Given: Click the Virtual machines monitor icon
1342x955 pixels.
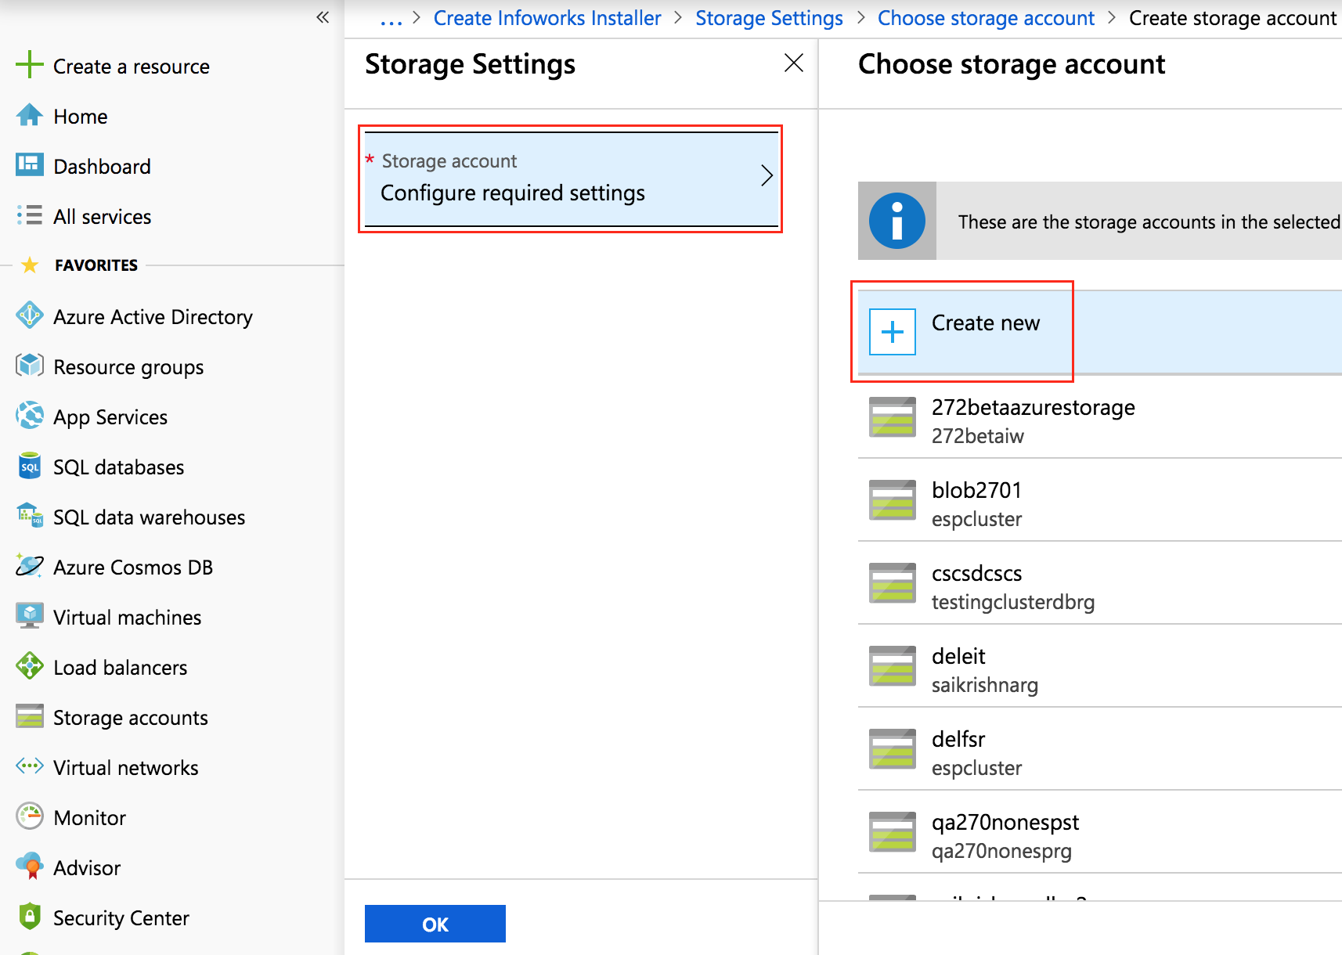Looking at the screenshot, I should tap(30, 616).
